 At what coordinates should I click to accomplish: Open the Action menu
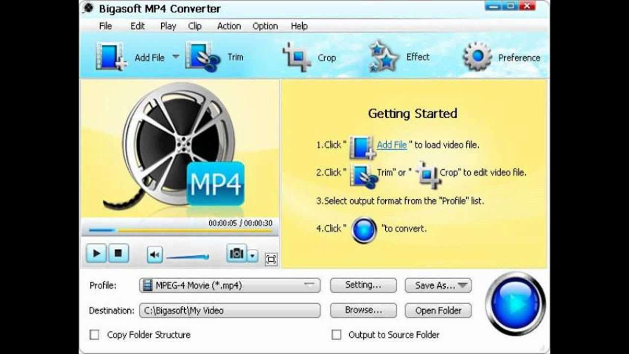coord(229,26)
